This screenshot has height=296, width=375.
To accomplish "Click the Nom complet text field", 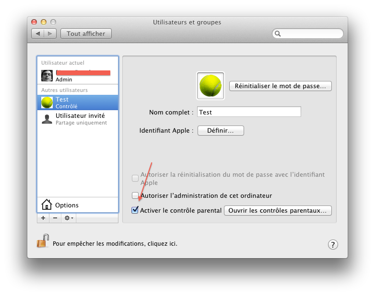I will [x=249, y=112].
